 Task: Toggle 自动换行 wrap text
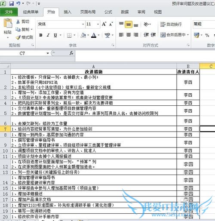[x=171, y=25]
